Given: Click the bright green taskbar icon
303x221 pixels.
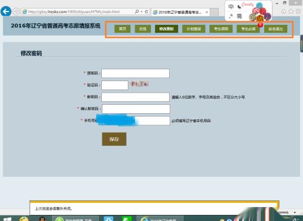Looking at the screenshot, I should (127, 219).
